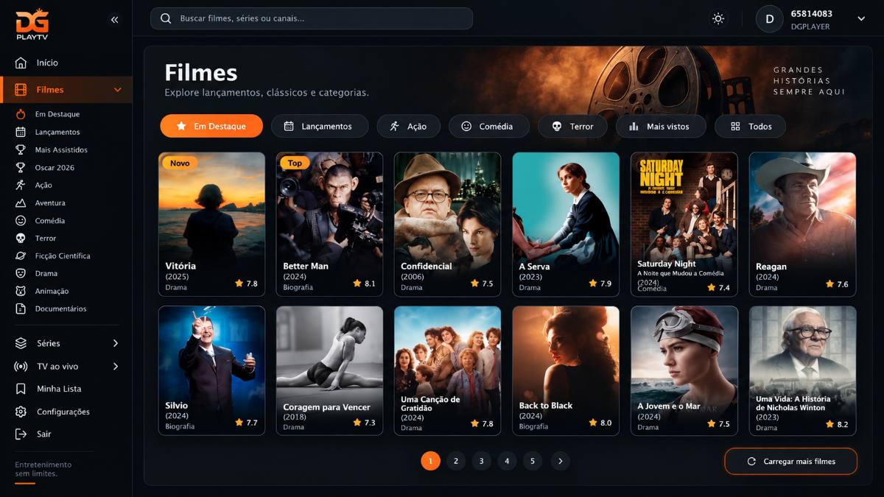
Task: Click the Mais Assistidos trophy icon
Action: 21,149
